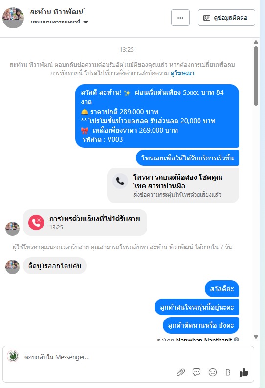Click the phone handset call icon

[x=120, y=181]
